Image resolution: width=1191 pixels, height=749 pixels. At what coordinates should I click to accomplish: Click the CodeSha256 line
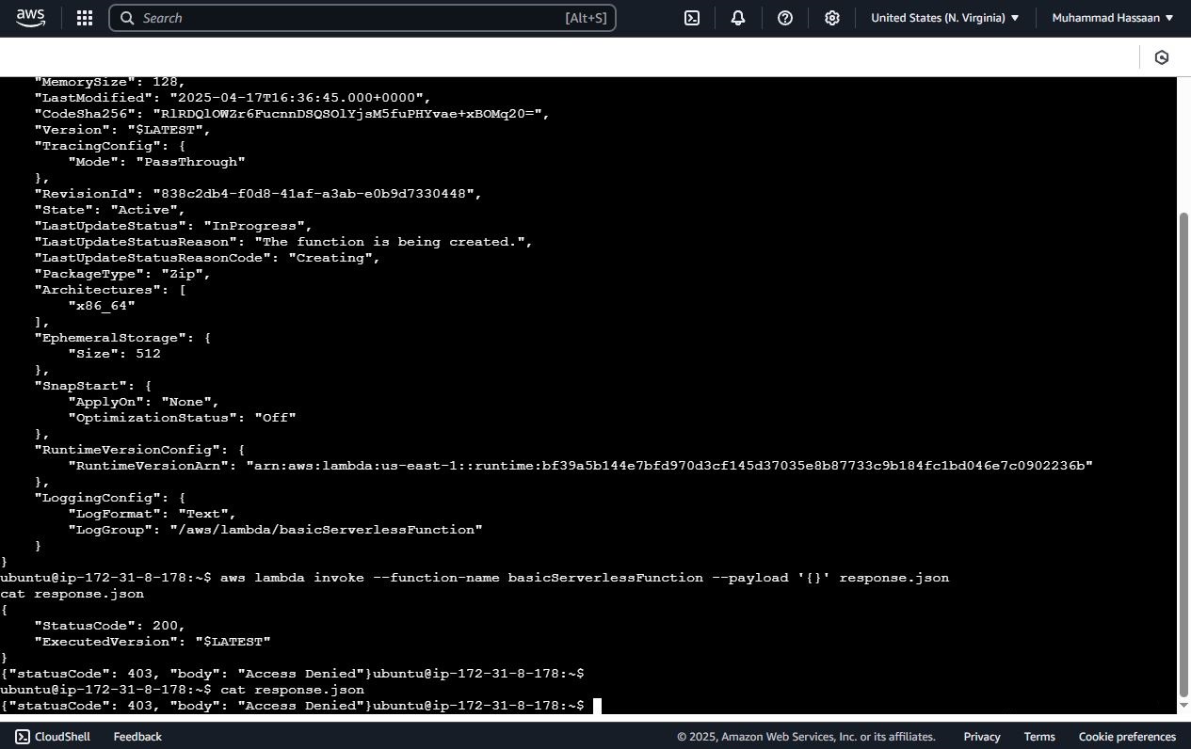tap(292, 114)
